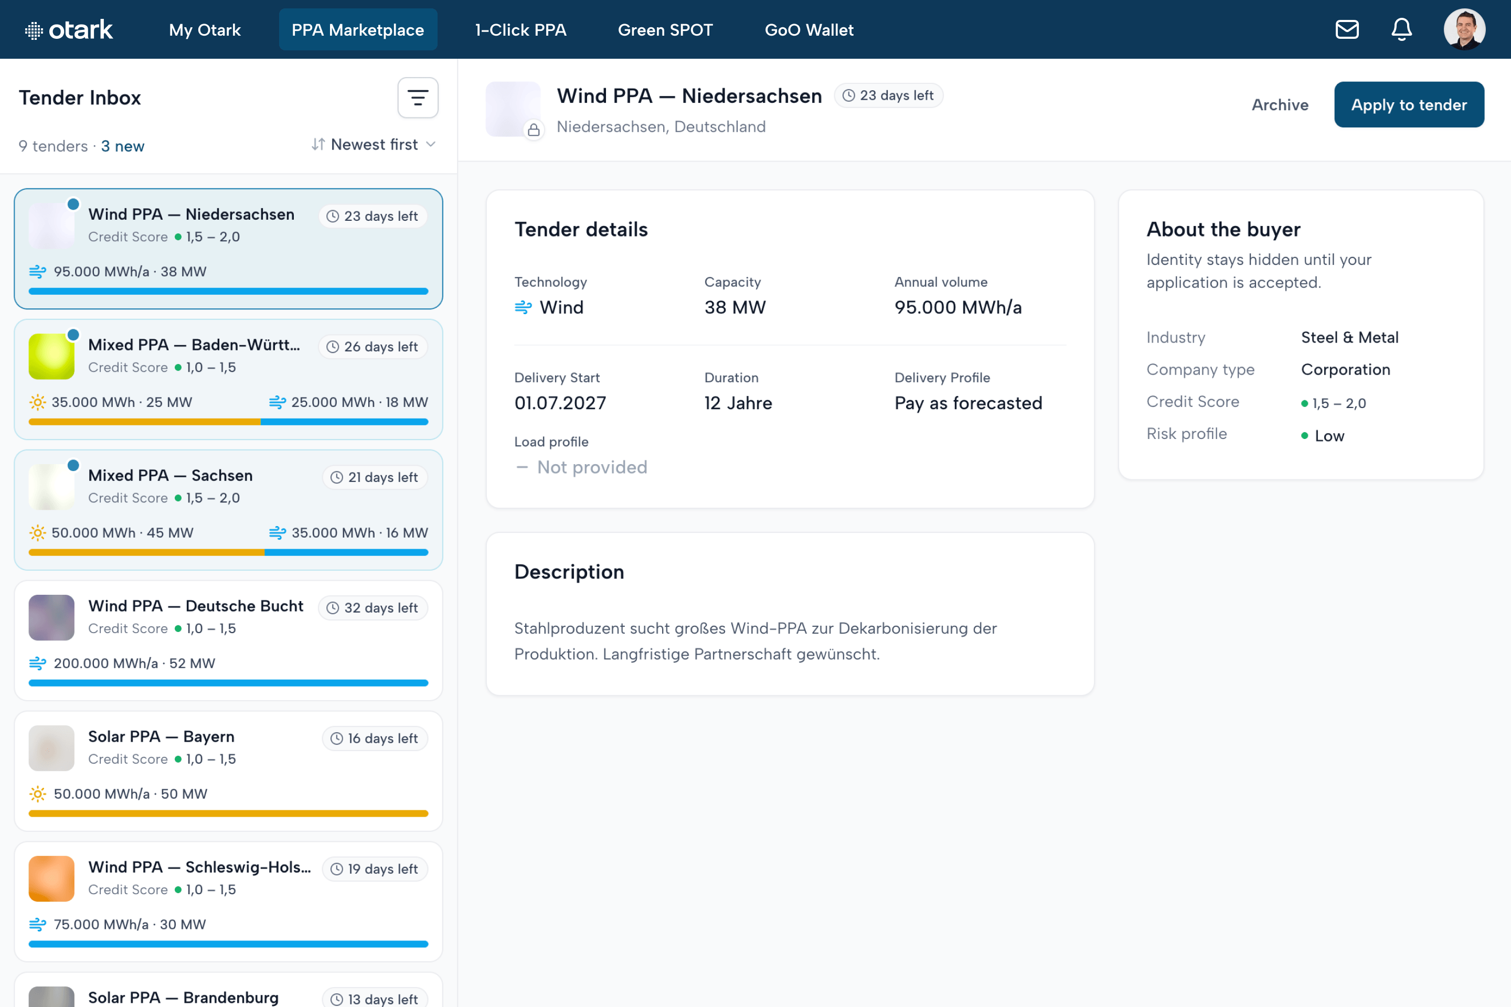
Task: Click Steel & Metal industry value
Action: click(x=1350, y=338)
